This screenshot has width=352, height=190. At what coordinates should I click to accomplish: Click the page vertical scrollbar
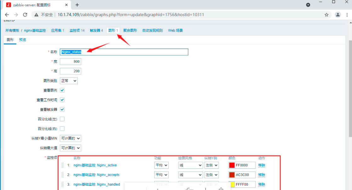coord(350,88)
